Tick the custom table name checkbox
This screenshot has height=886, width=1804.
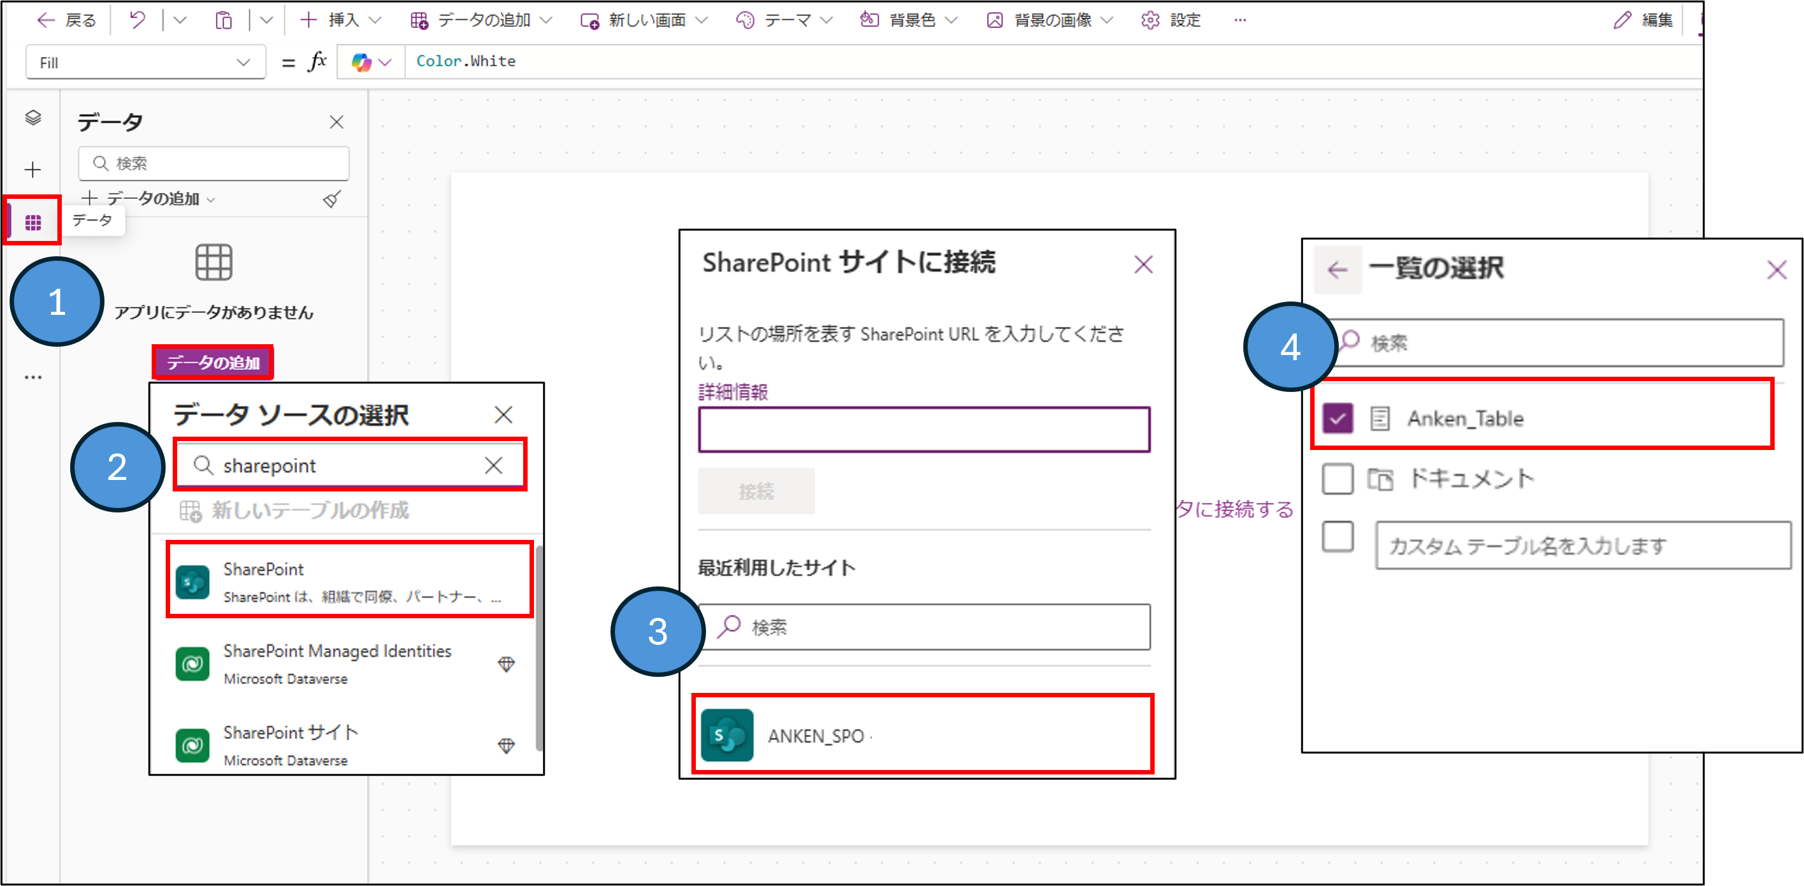(x=1337, y=537)
